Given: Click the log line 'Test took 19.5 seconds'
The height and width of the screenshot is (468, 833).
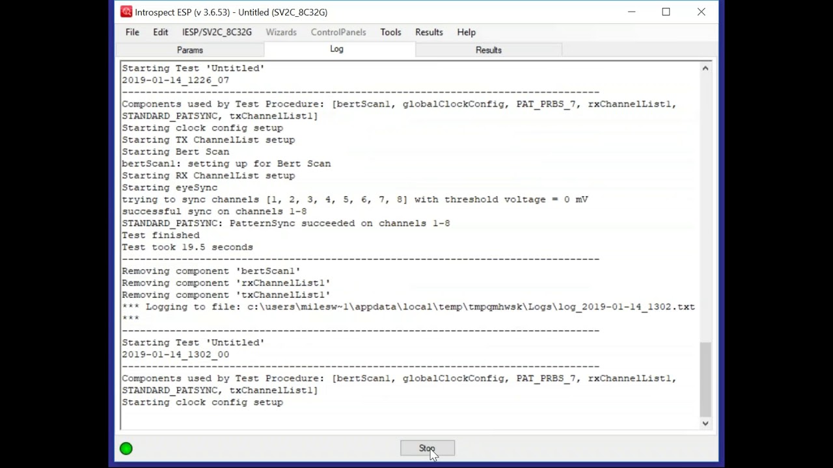Looking at the screenshot, I should (x=187, y=247).
